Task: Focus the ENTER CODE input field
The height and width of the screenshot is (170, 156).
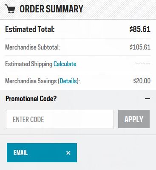Action: tap(60, 119)
